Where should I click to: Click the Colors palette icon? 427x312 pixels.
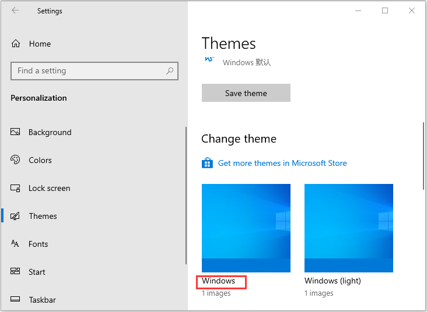pos(15,159)
